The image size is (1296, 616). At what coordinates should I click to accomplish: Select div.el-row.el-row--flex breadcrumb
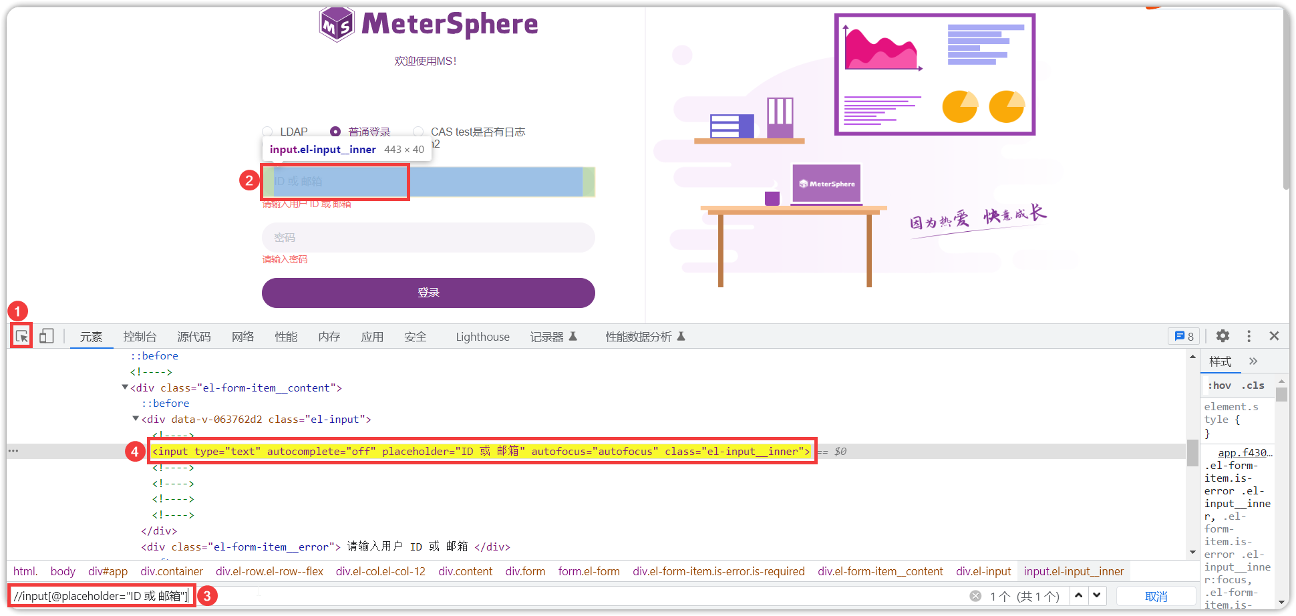[x=269, y=571]
